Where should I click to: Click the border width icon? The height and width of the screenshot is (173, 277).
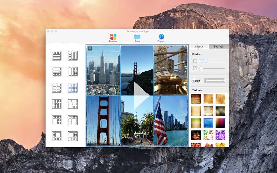click(x=195, y=61)
